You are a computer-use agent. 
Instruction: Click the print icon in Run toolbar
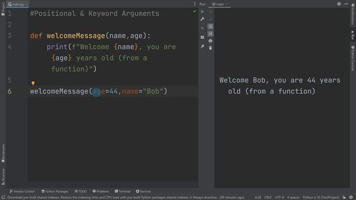(x=210, y=41)
